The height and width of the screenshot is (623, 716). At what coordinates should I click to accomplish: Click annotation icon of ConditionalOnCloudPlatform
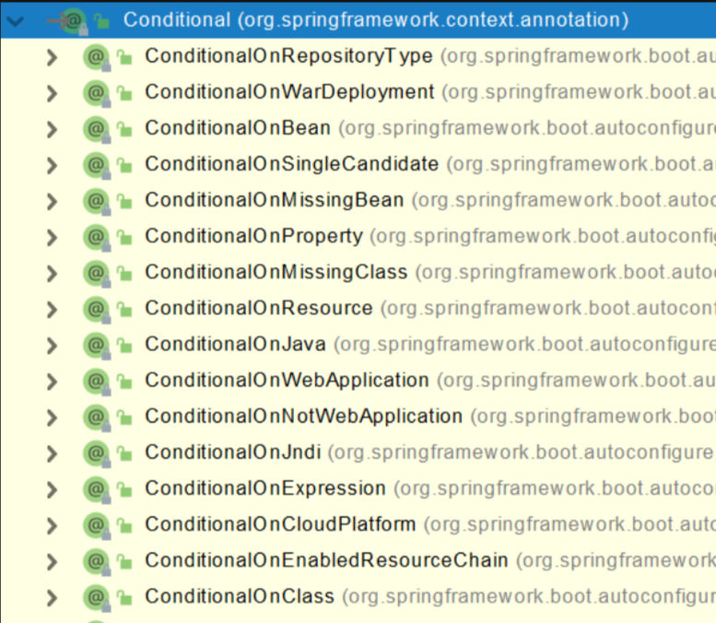pos(97,526)
